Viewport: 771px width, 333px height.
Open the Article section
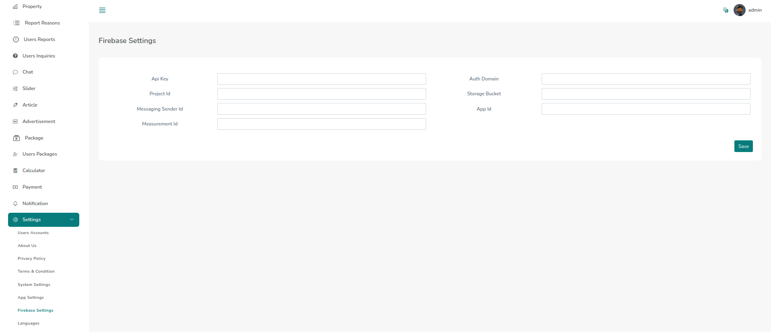coord(30,105)
